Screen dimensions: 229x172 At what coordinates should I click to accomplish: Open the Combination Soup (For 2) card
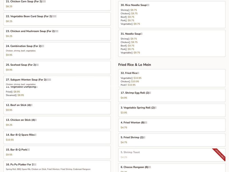pyautogui.click(x=57, y=51)
